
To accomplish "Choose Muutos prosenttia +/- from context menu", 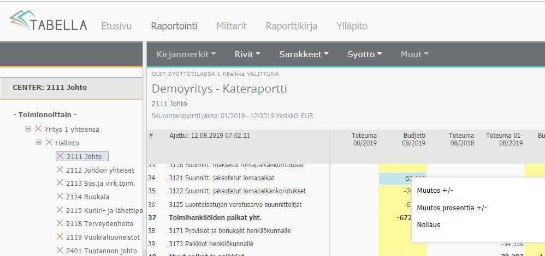I will tap(452, 208).
